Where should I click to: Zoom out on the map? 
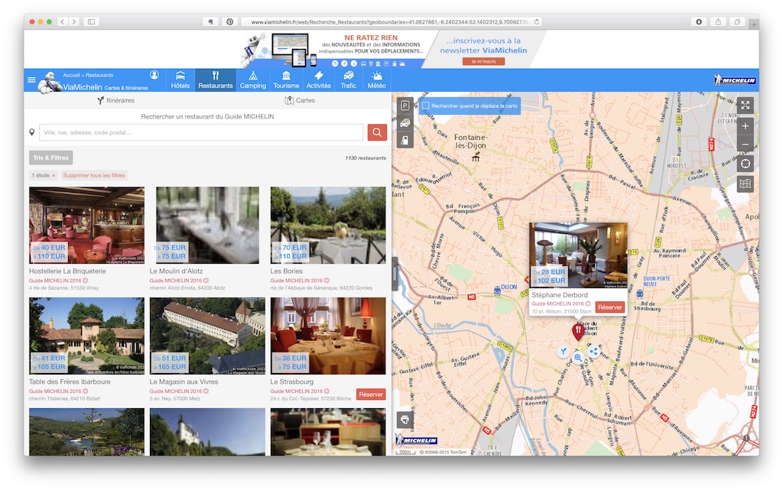coord(746,144)
